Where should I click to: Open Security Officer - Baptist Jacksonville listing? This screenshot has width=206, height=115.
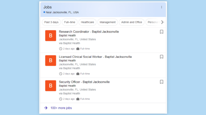[84, 82]
